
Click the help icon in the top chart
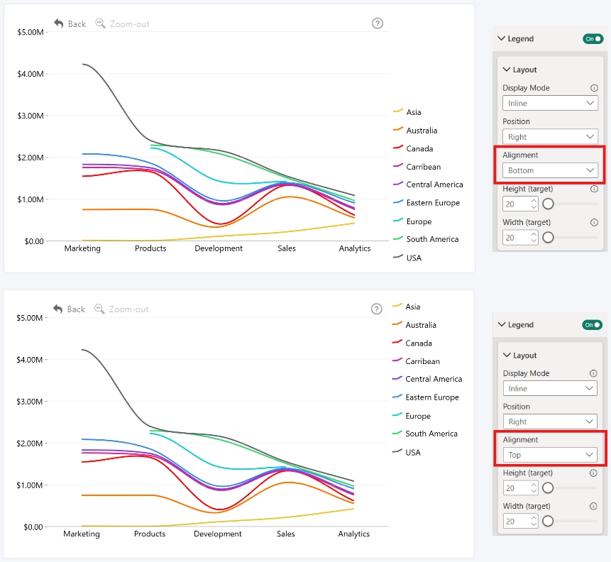[x=378, y=23]
